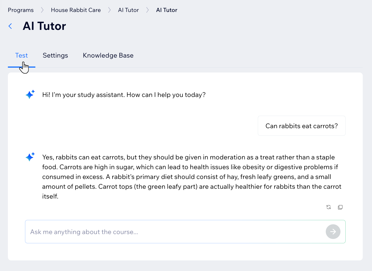The image size is (372, 271).
Task: Click the sparkle icon beside the greeting message
Action: (30, 94)
